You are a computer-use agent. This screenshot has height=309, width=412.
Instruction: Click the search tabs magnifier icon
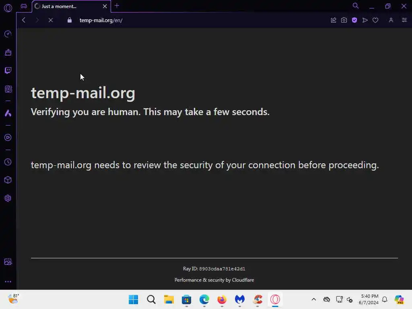click(x=356, y=6)
